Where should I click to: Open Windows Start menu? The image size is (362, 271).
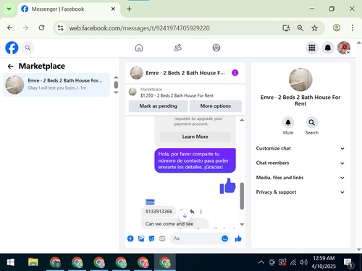[x=10, y=262]
